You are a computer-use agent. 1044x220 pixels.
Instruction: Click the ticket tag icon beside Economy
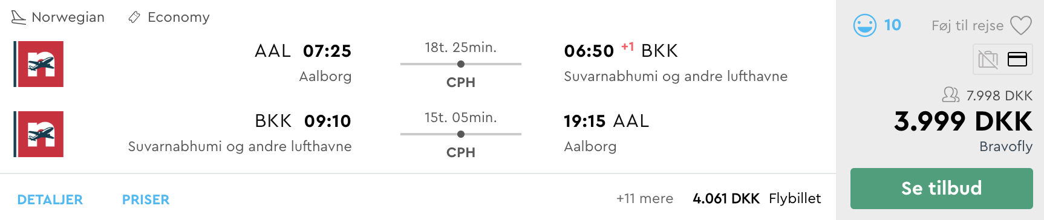134,18
